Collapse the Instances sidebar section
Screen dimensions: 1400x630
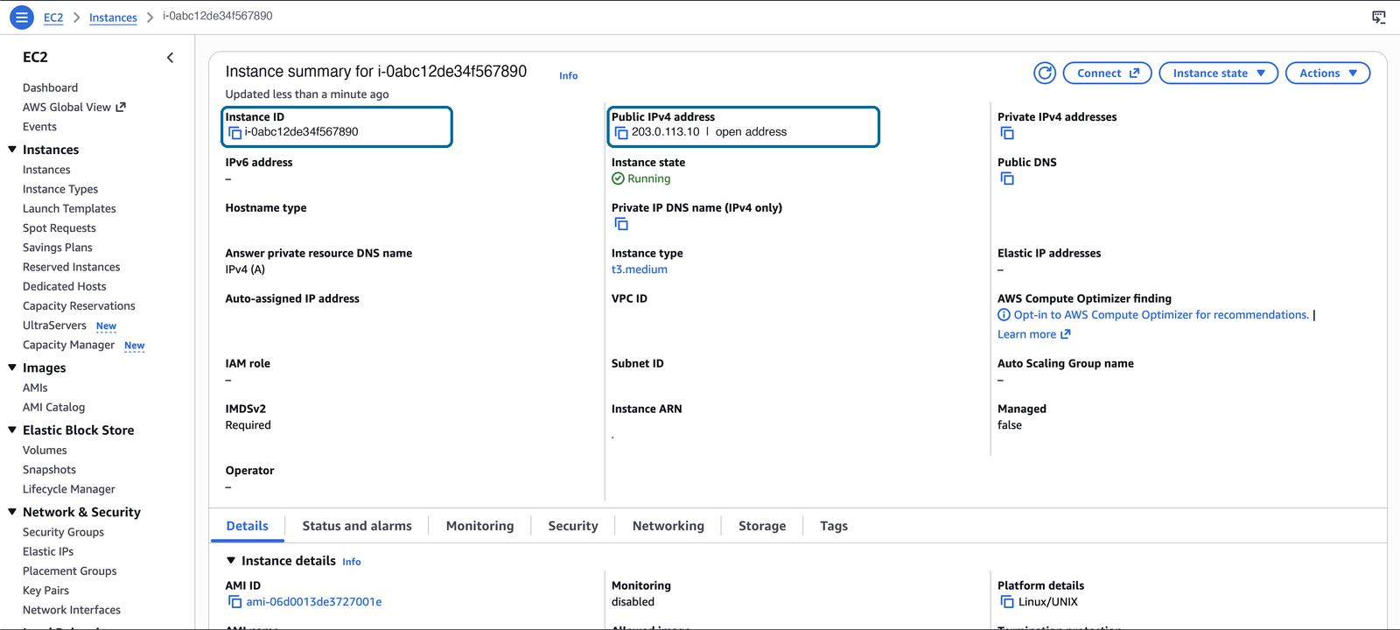point(12,150)
